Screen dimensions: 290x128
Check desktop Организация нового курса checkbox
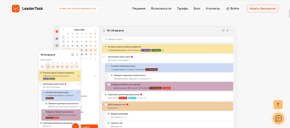click(106, 57)
